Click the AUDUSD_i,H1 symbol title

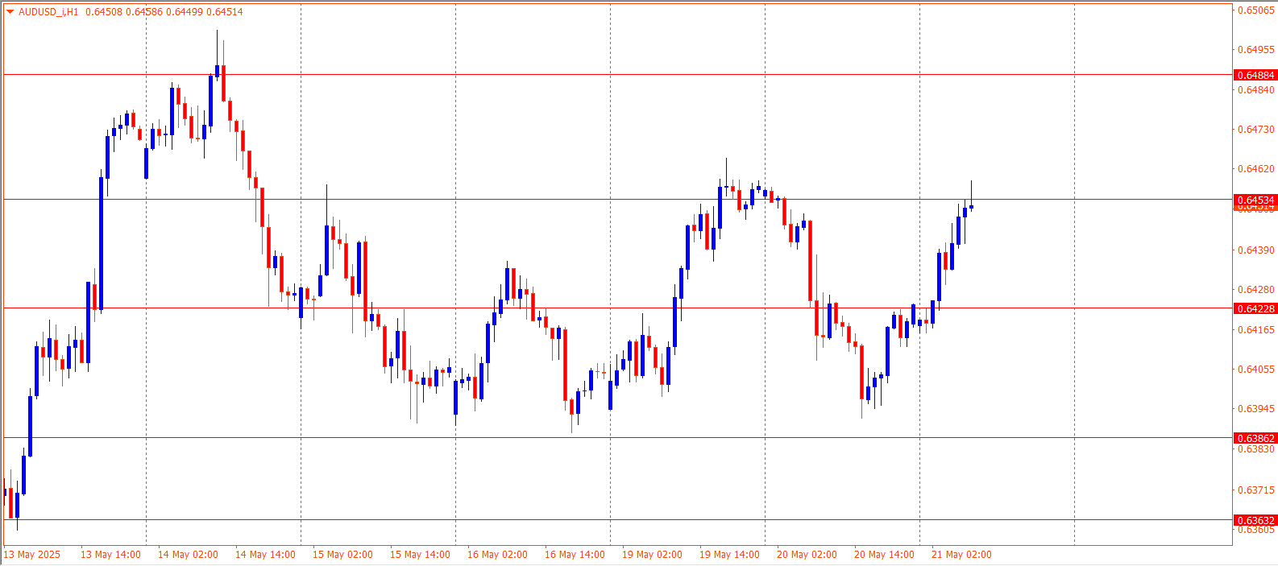(48, 12)
